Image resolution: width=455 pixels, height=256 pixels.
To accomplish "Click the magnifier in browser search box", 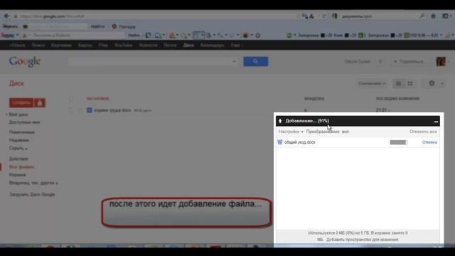I will tap(422, 16).
